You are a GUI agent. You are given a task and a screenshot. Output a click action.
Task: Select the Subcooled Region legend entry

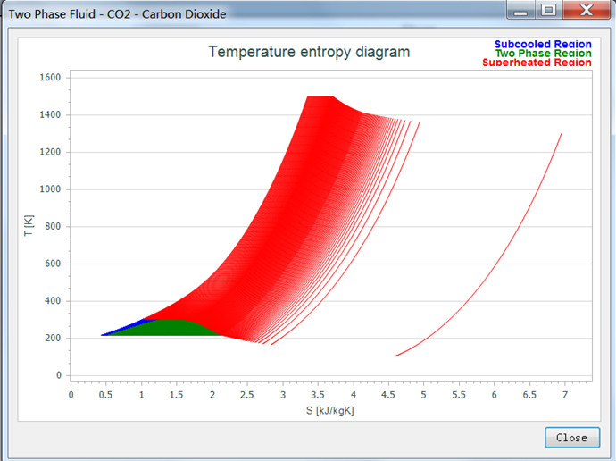coord(542,44)
